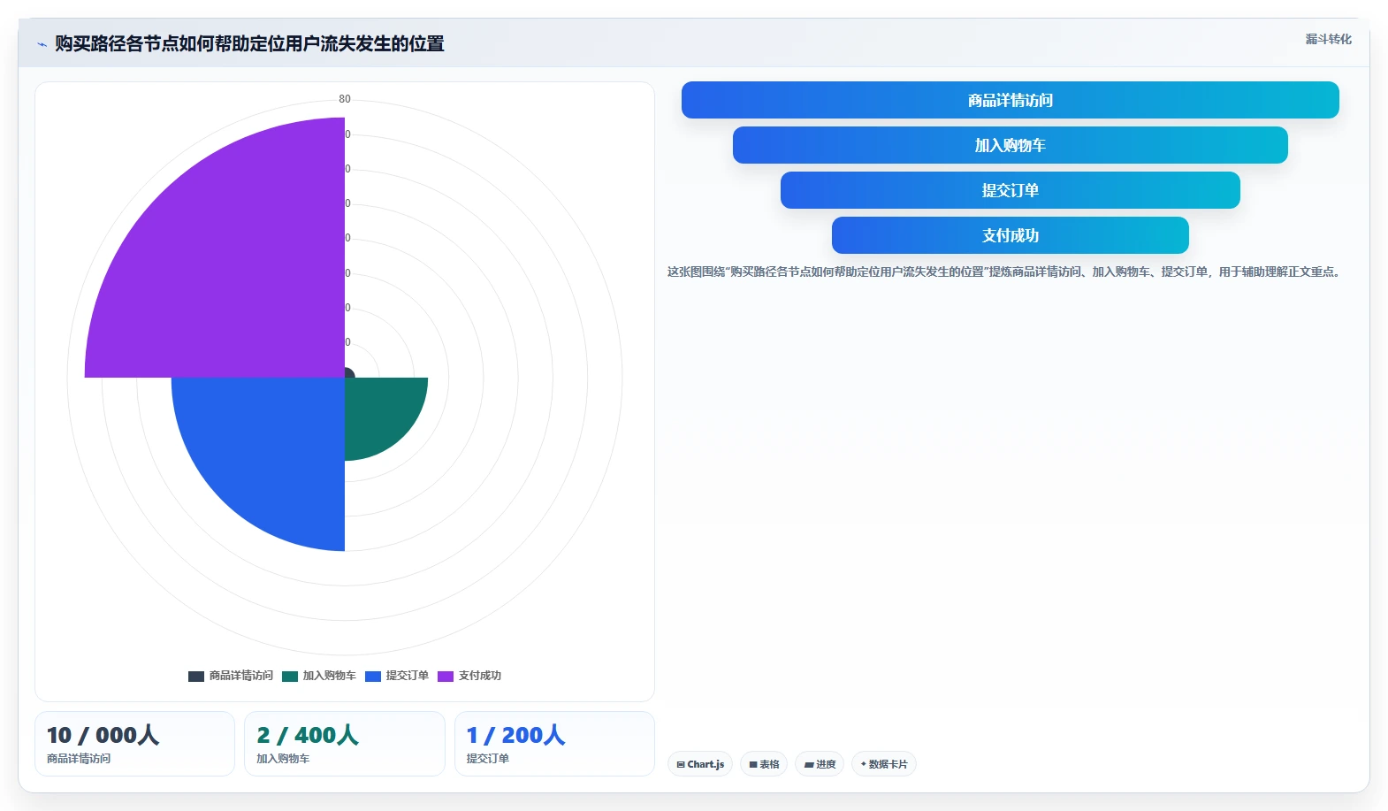The image size is (1388, 811).
Task: Toggle 商品详情访问 legend color swatch
Action: tap(196, 677)
